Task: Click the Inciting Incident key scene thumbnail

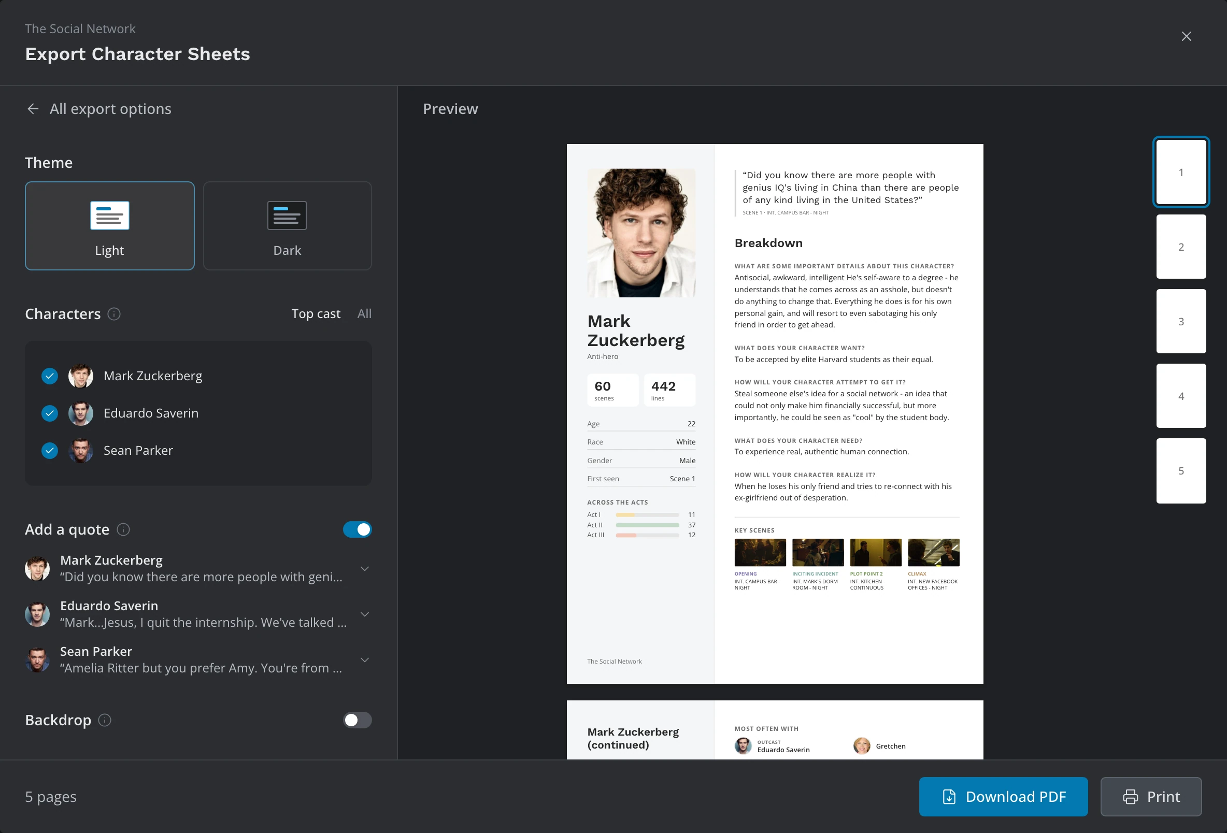Action: (818, 552)
